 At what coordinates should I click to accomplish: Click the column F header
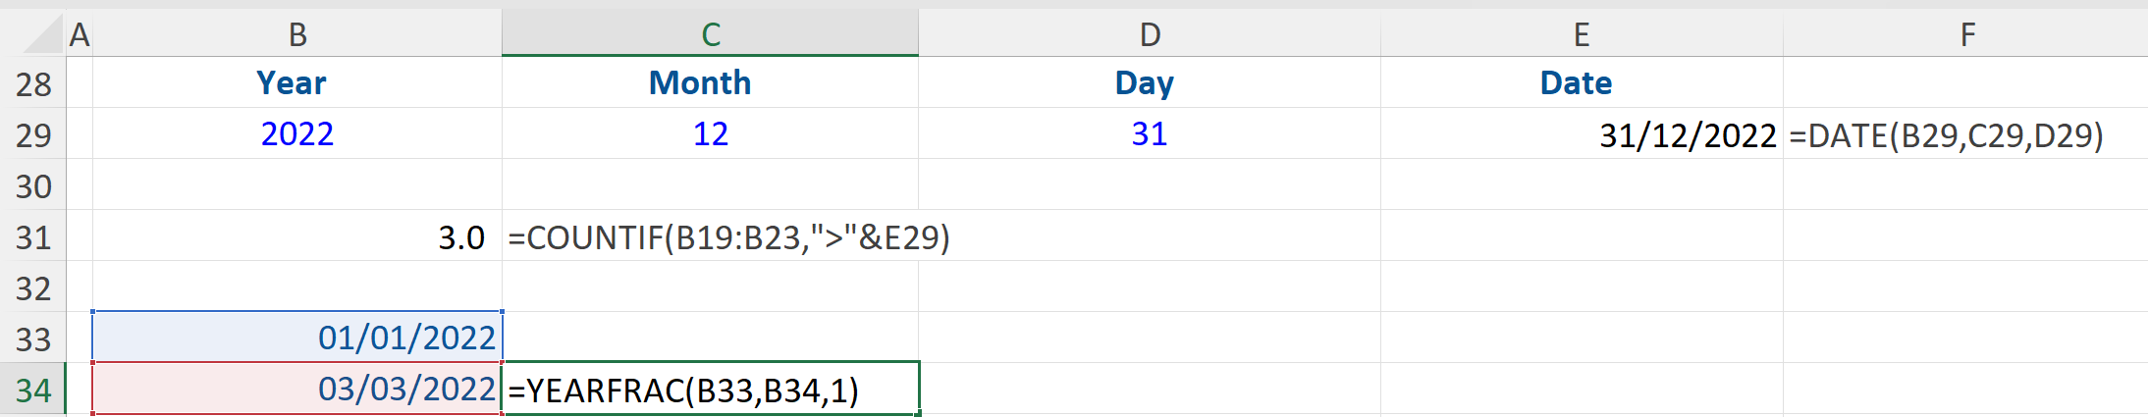1966,34
